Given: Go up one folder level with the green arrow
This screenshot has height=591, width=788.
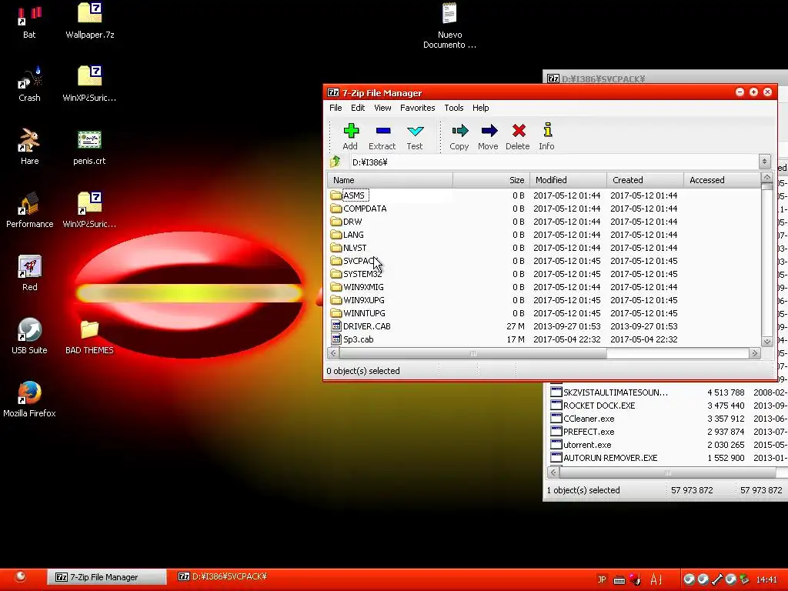Looking at the screenshot, I should point(336,162).
